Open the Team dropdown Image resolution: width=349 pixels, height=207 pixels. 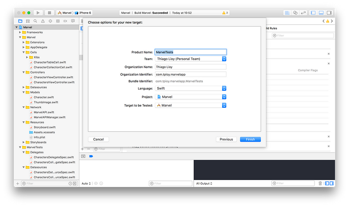pyautogui.click(x=191, y=59)
